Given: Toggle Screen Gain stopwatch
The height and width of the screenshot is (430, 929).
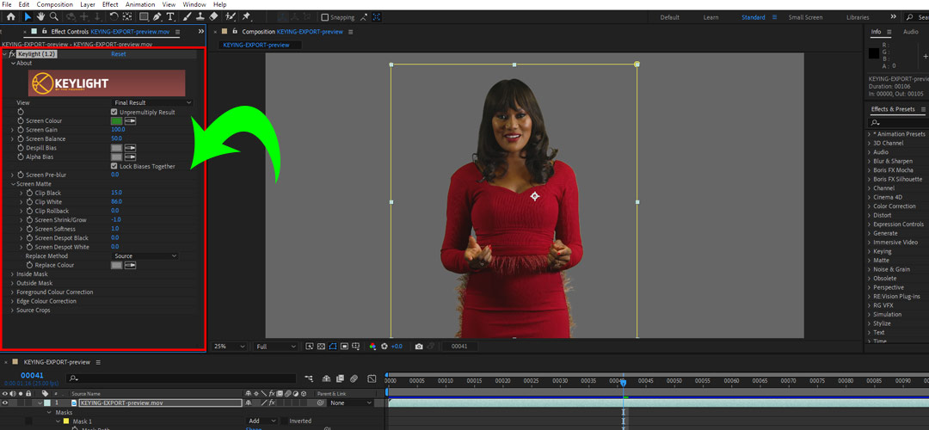Looking at the screenshot, I should click(x=21, y=130).
